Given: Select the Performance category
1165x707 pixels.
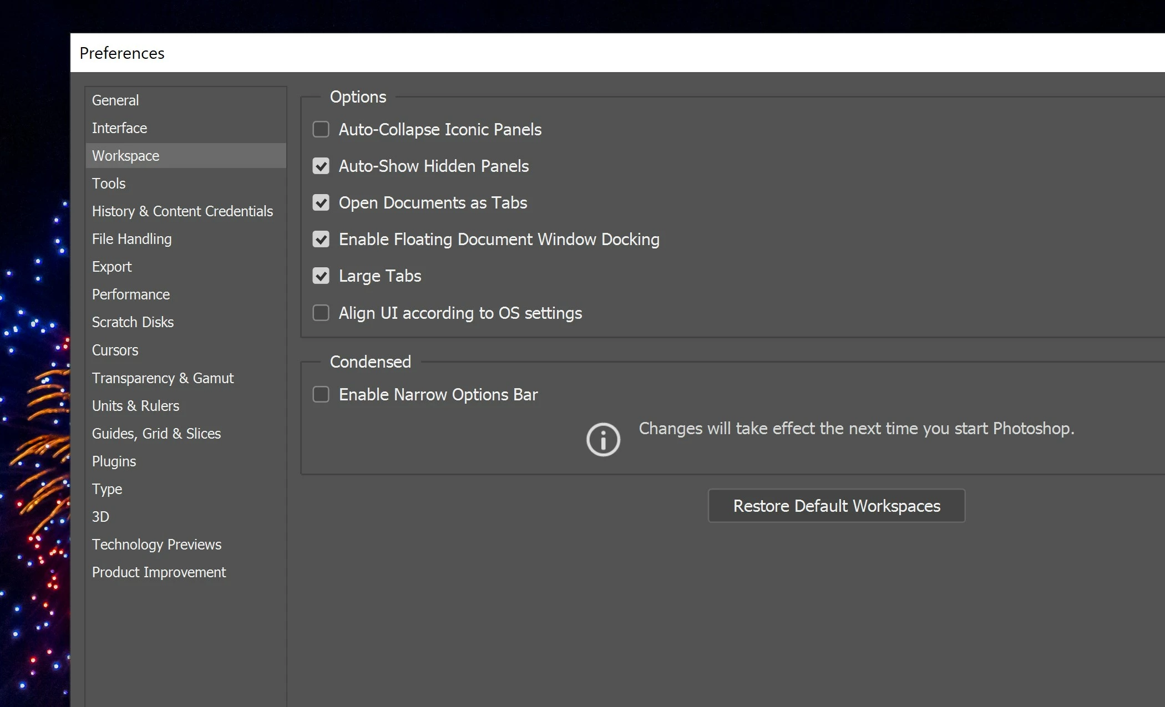Looking at the screenshot, I should pos(131,294).
